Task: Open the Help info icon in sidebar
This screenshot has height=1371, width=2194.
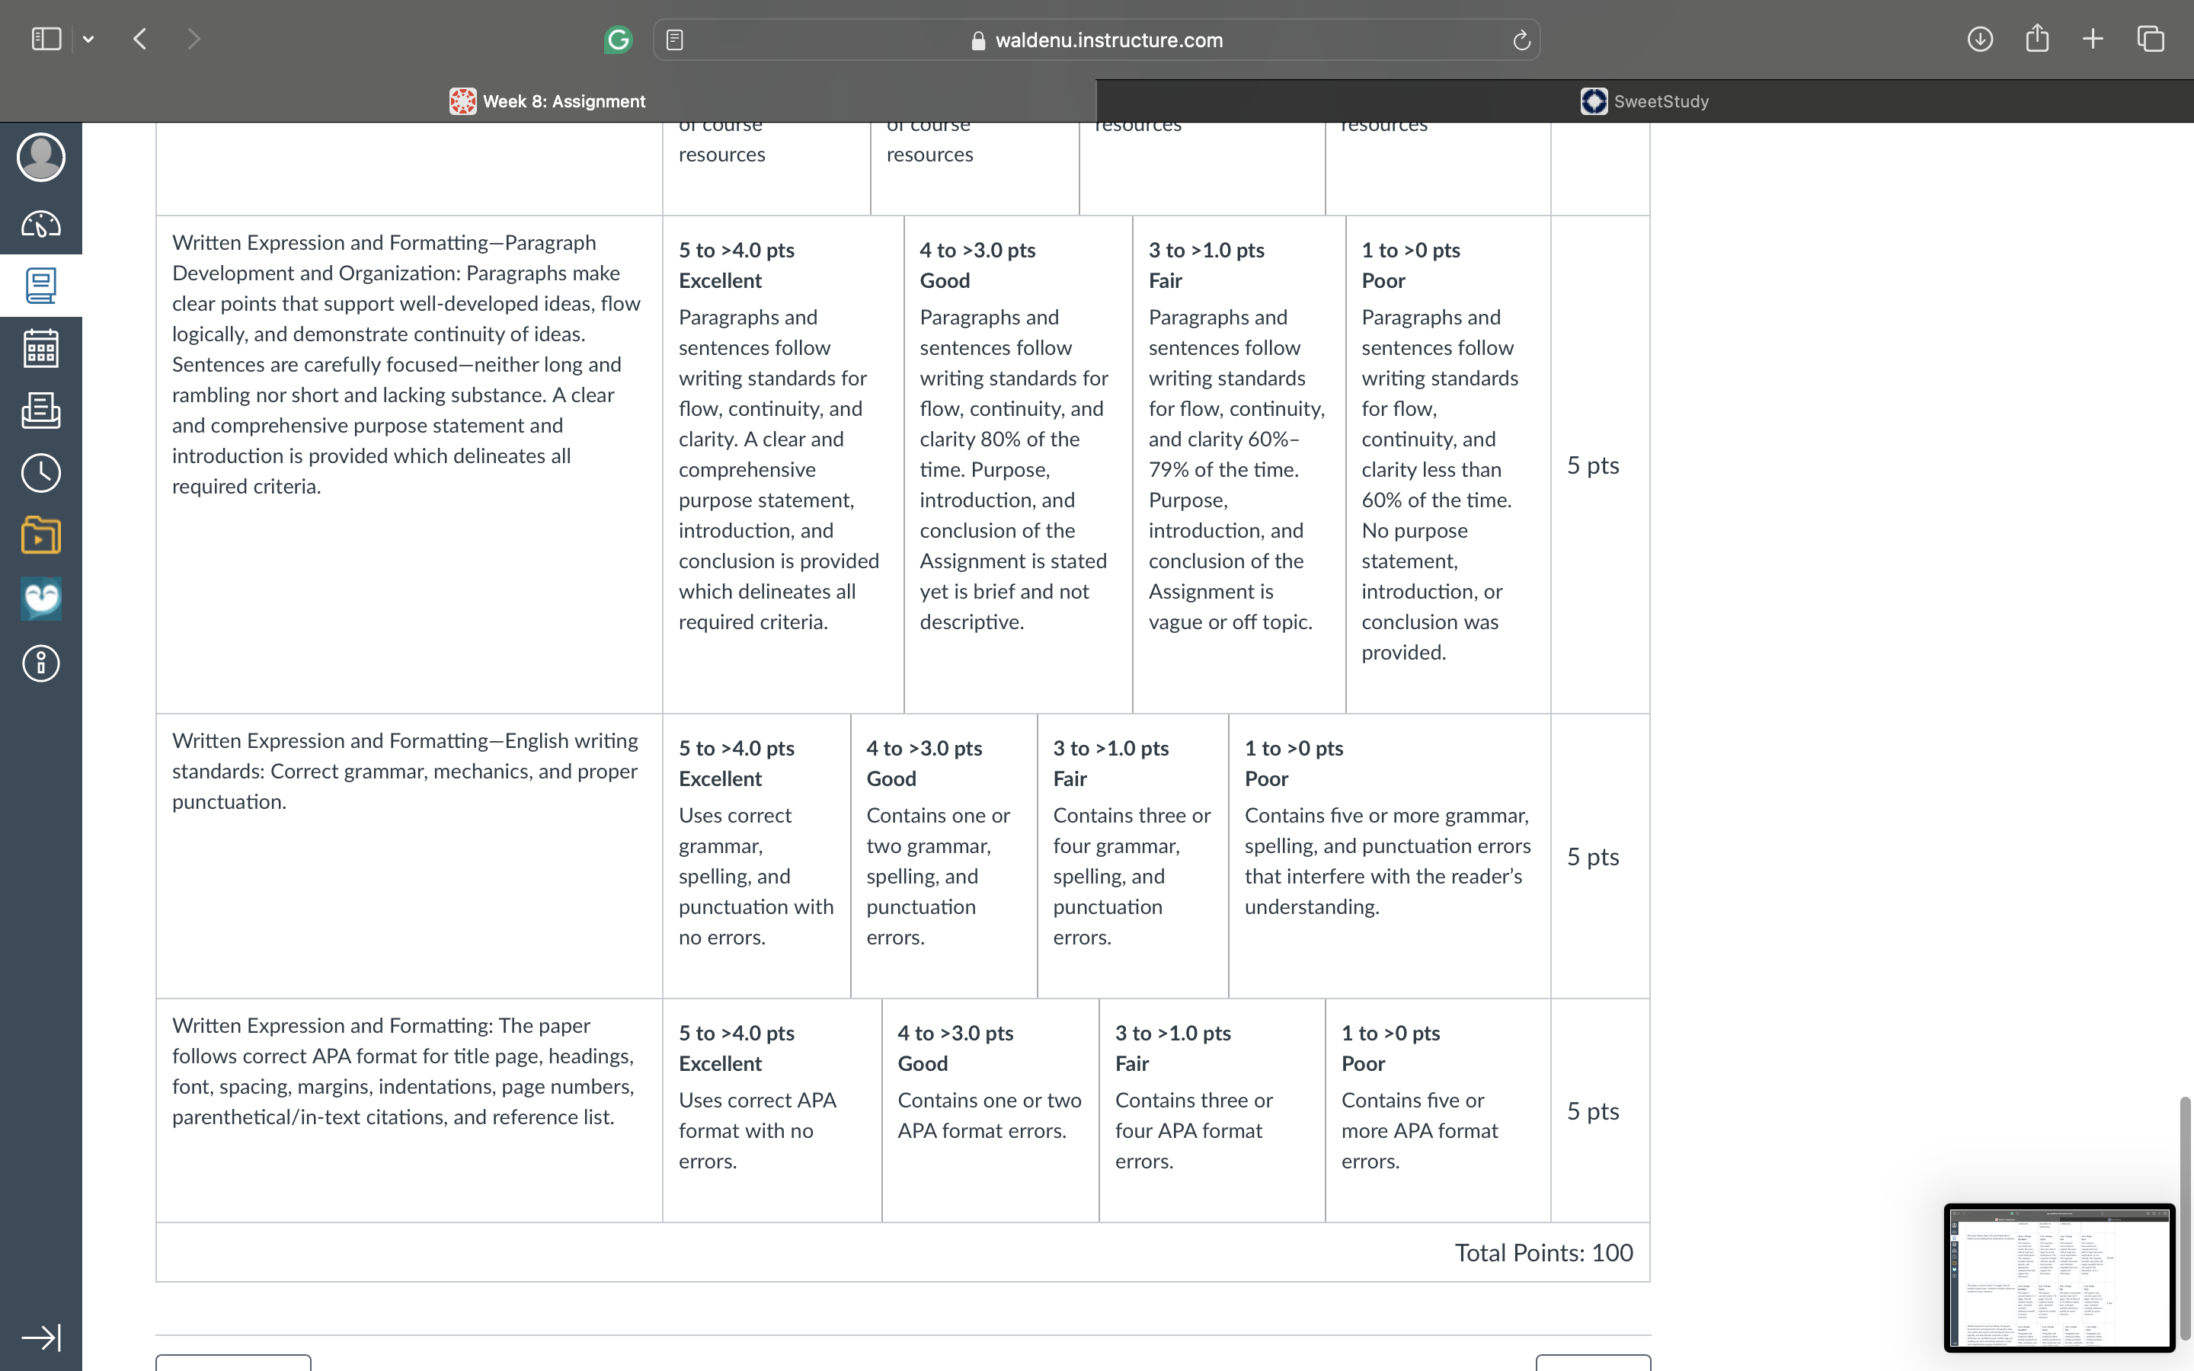Action: coord(41,663)
